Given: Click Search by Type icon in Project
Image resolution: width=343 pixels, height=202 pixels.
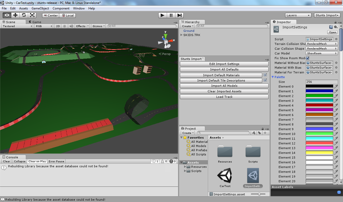Looking at the screenshot, I should click(x=254, y=133).
